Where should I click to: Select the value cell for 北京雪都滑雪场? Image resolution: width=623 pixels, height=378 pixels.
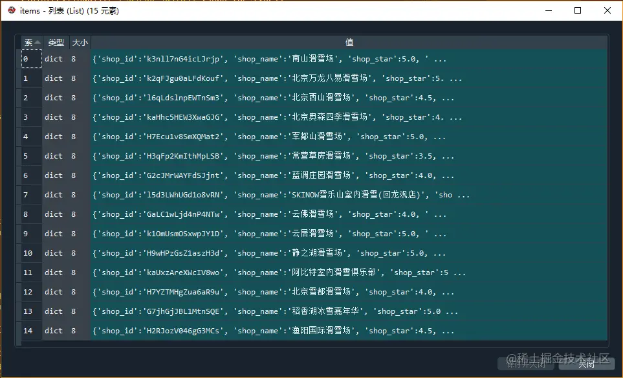click(349, 292)
